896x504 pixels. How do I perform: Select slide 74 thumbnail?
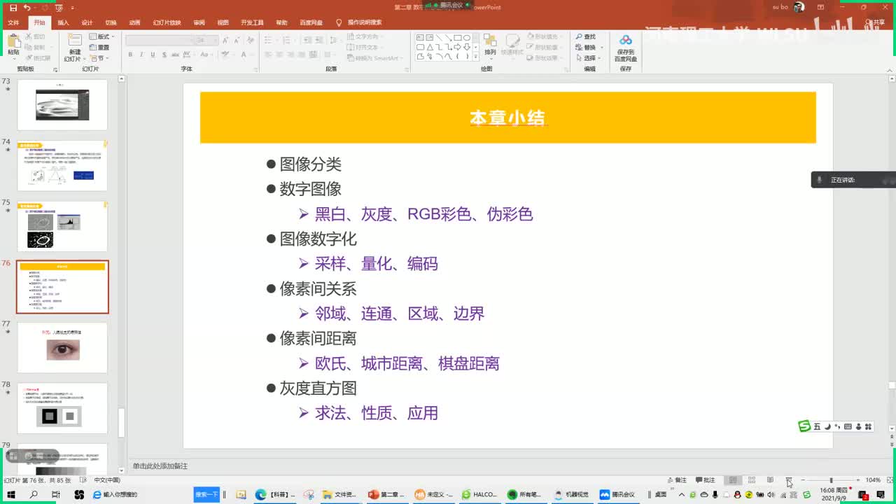62,165
